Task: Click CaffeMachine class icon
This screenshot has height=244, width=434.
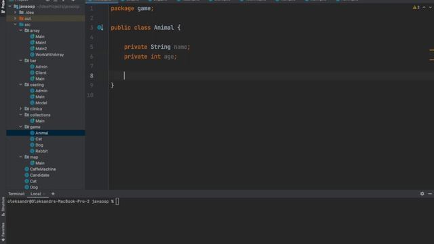Action: (26, 169)
